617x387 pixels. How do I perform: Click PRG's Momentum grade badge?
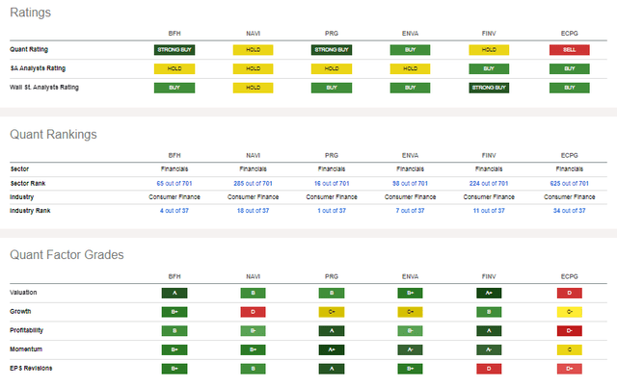332,349
